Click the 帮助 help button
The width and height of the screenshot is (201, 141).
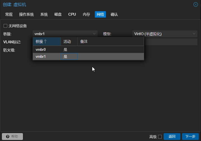pyautogui.click(x=12, y=137)
